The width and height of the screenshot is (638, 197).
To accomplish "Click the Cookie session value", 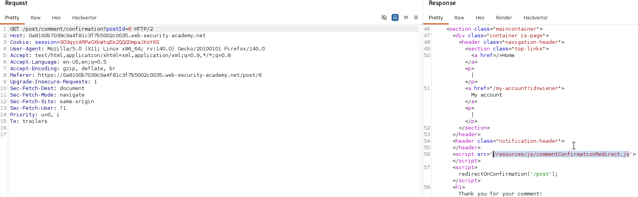I will pos(109,42).
